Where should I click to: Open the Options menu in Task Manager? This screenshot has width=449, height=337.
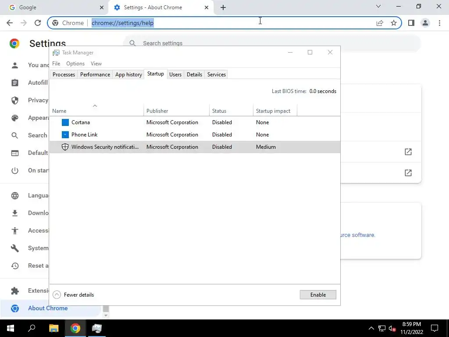(75, 64)
